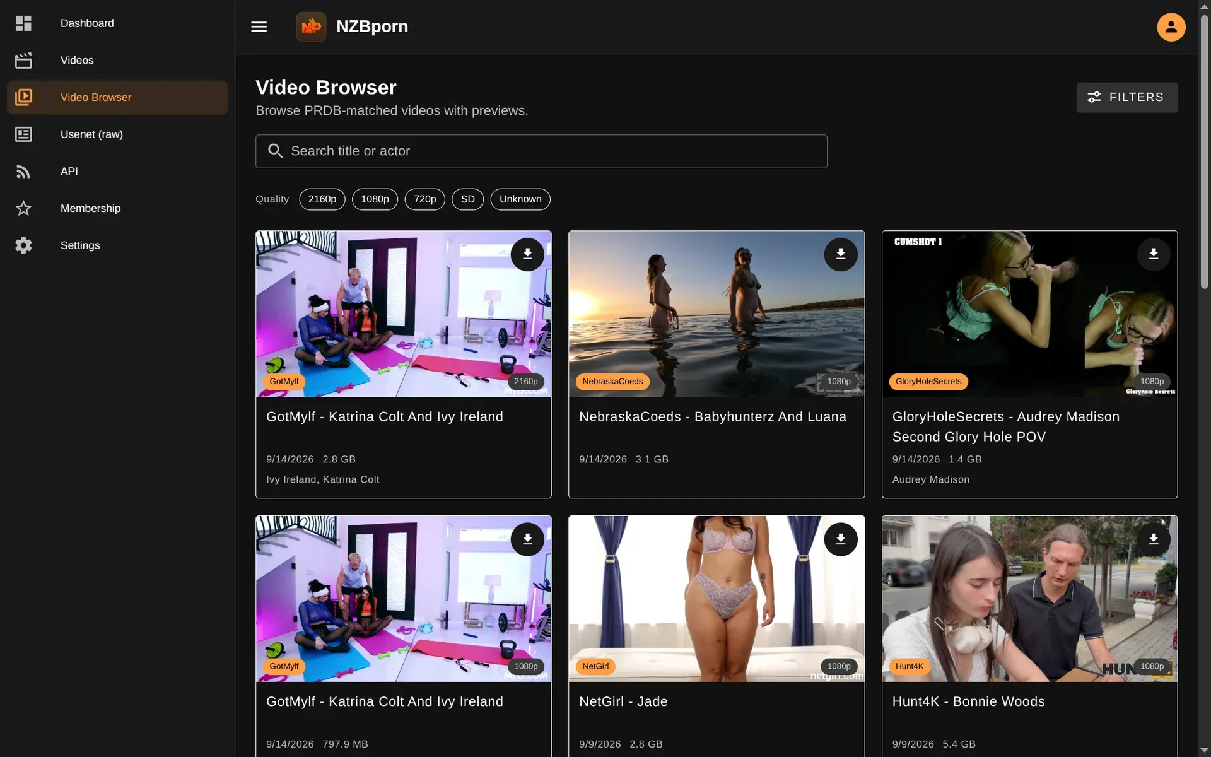Click the Settings gear icon
Viewport: 1211px width, 757px height.
point(23,245)
